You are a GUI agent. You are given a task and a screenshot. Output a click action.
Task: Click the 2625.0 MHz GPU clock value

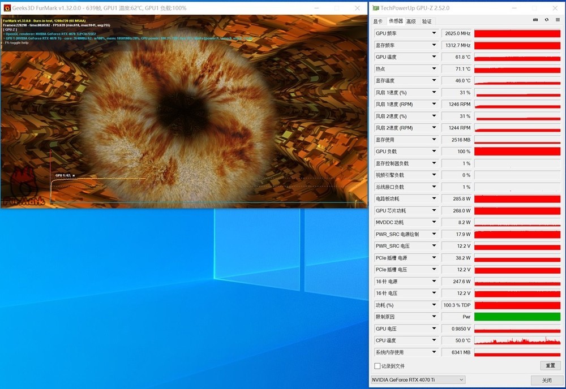pyautogui.click(x=457, y=33)
